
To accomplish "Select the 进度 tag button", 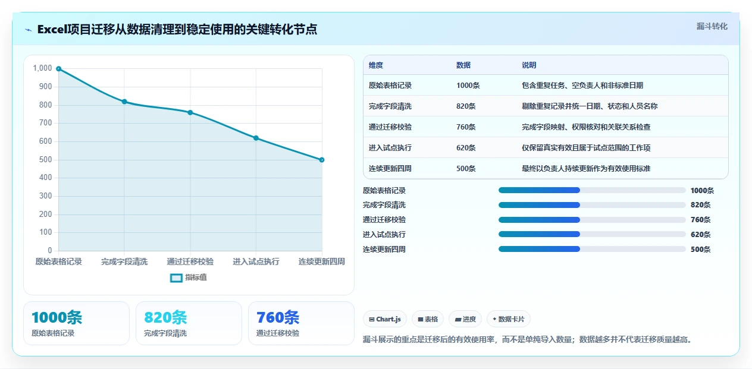I will pos(465,319).
